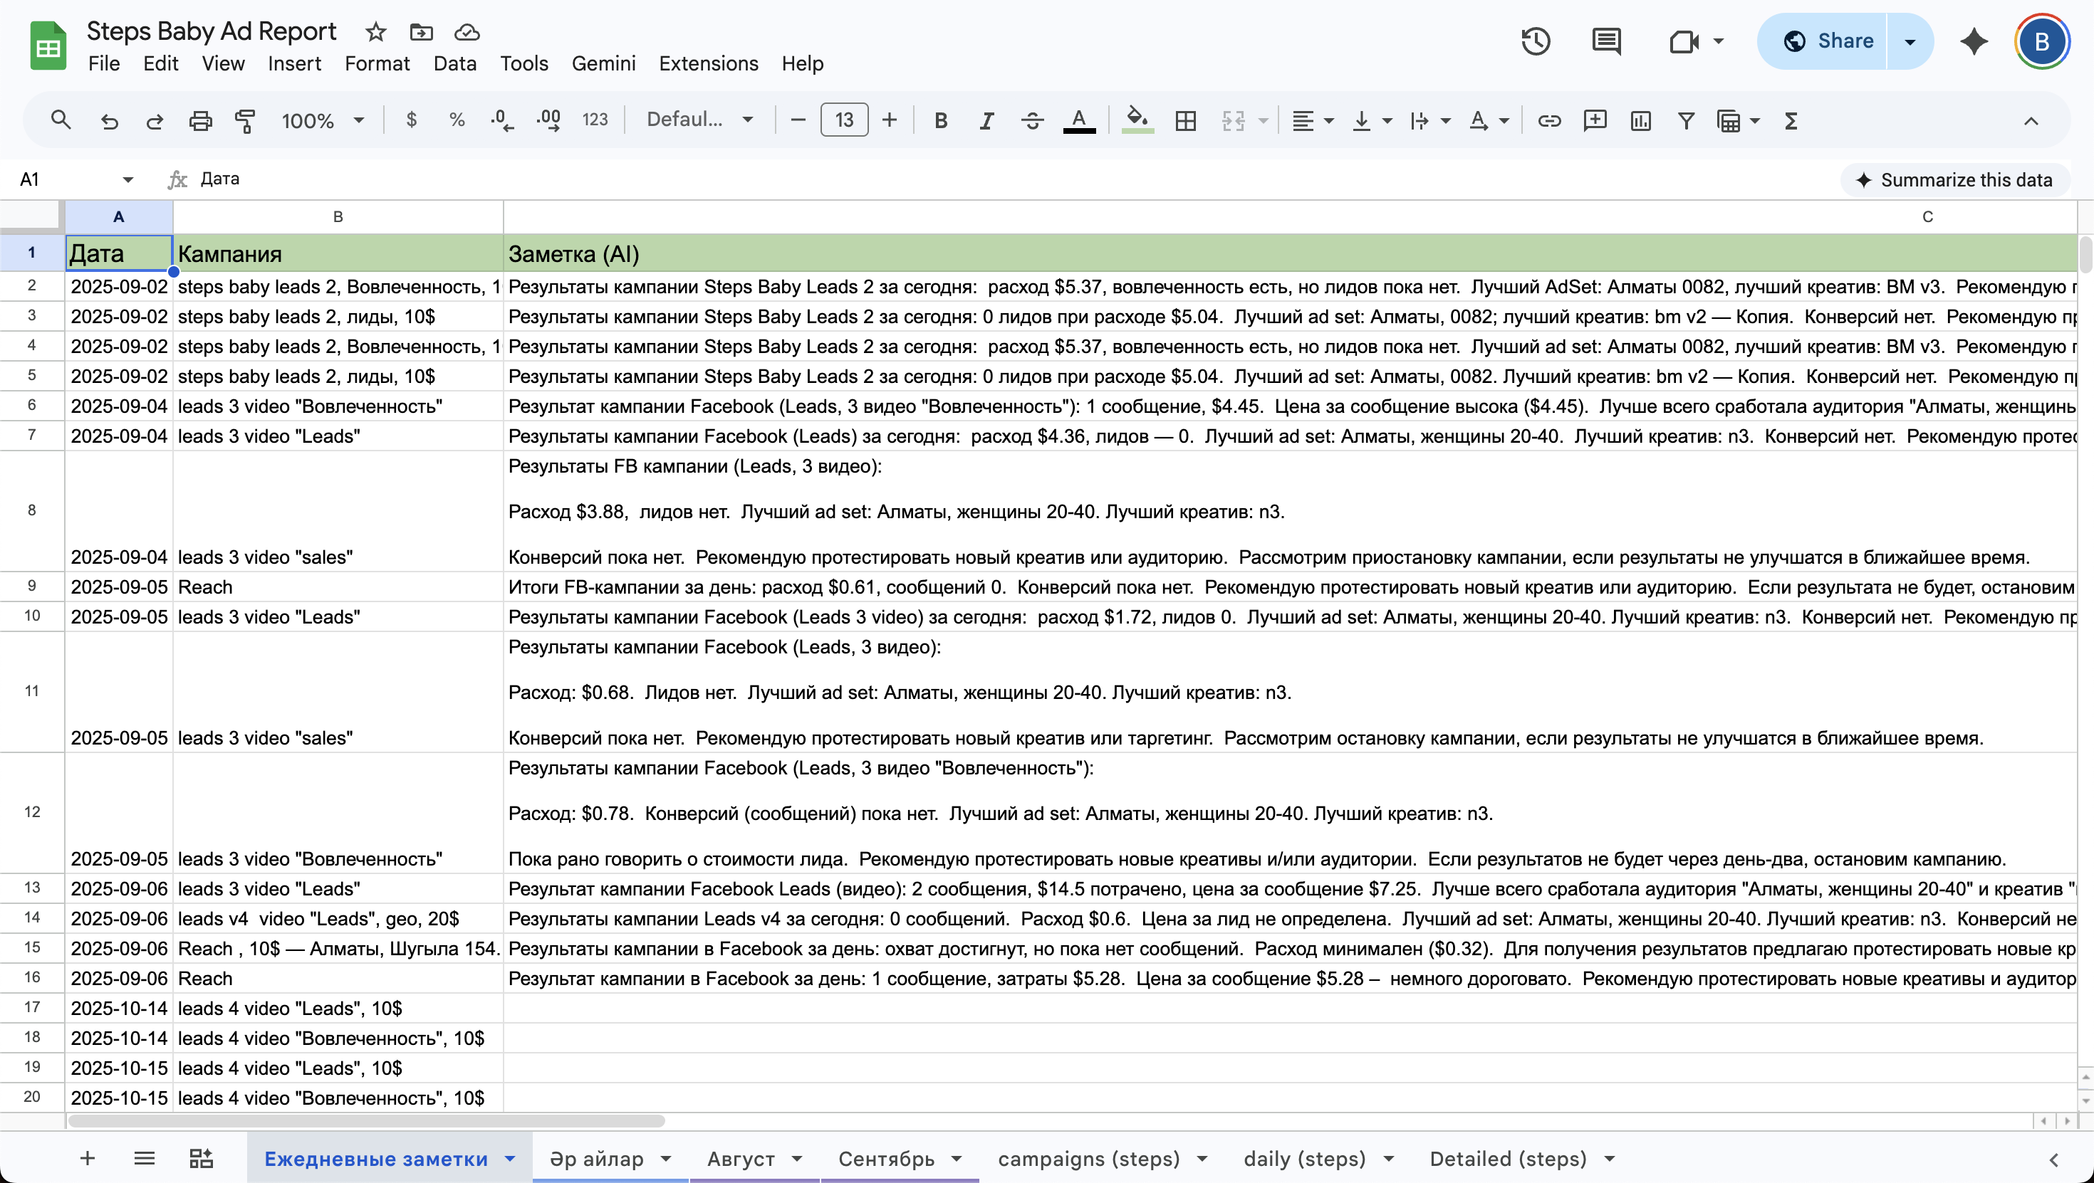The height and width of the screenshot is (1183, 2094).
Task: Open Gemini sparkle side panel
Action: pyautogui.click(x=1974, y=41)
